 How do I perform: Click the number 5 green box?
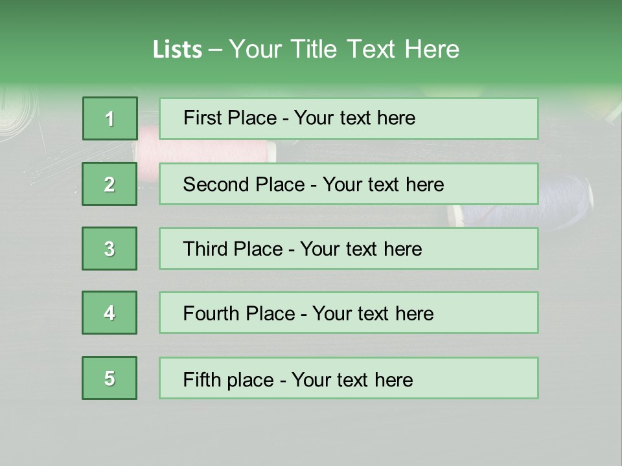pyautogui.click(x=109, y=378)
